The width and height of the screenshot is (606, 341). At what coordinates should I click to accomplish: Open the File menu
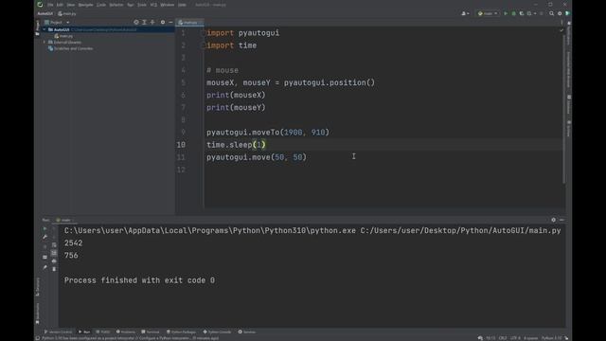(x=50, y=5)
